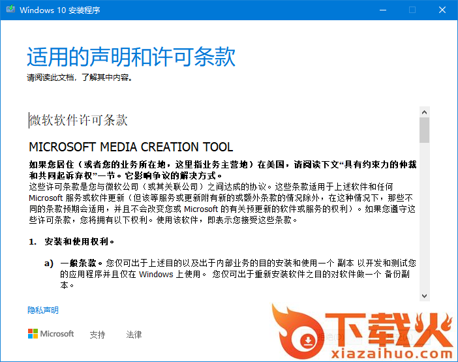458x362 pixels.
Task: Click the bold paragraph beginning 如果您居住
Action: [x=222, y=170]
